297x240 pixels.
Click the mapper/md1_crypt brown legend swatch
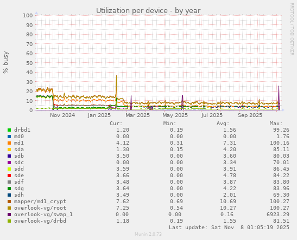pos(9,202)
